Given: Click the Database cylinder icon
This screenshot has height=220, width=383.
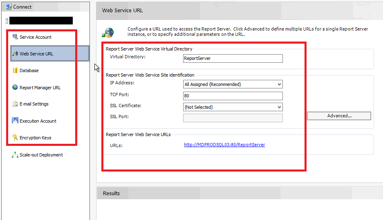Looking at the screenshot, I should click(x=15, y=70).
